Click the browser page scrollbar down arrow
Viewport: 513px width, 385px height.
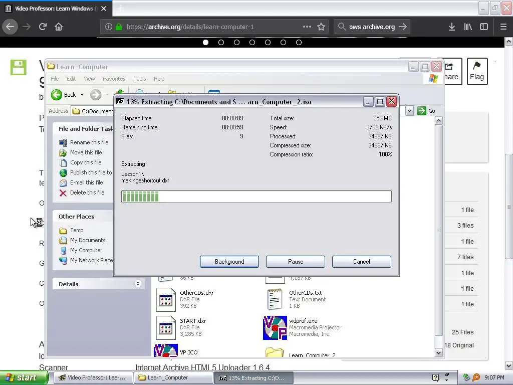(508, 365)
